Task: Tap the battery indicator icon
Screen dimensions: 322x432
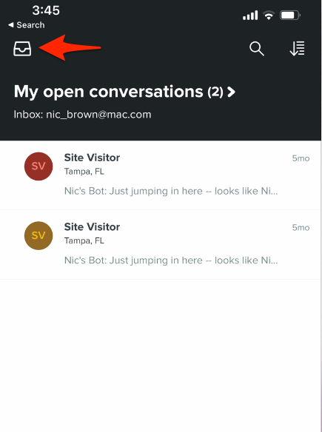Action: point(290,15)
